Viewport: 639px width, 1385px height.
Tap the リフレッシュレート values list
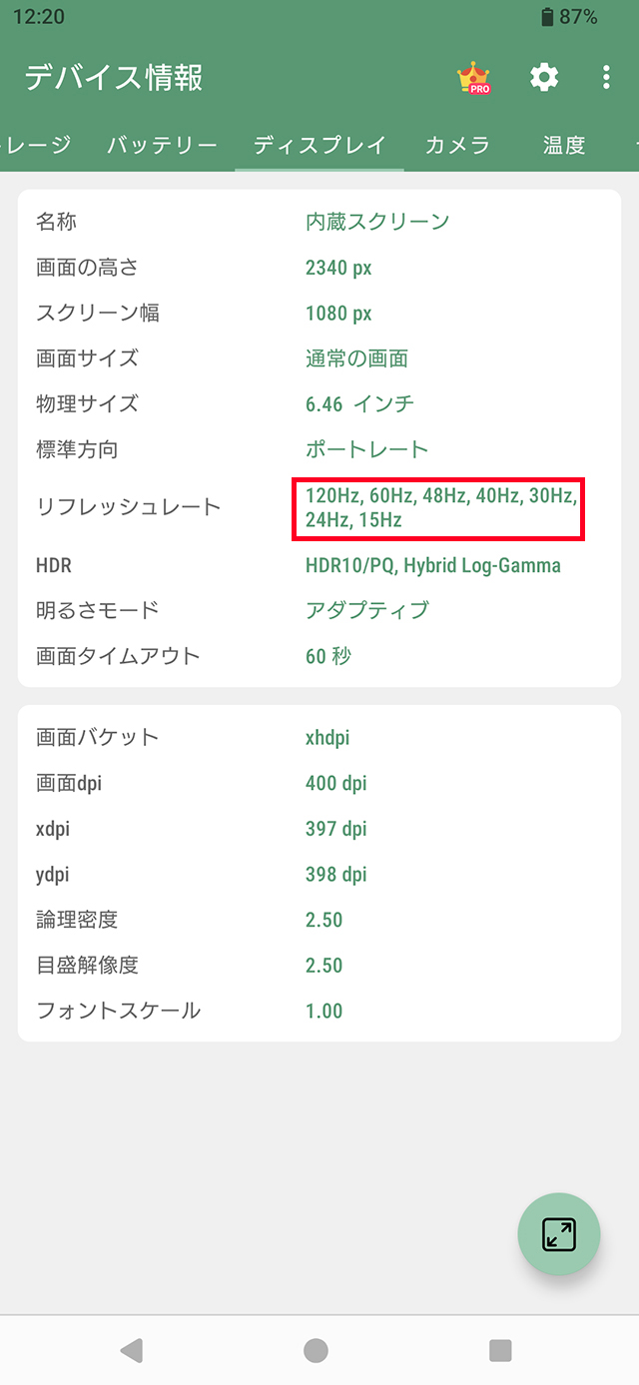click(439, 507)
